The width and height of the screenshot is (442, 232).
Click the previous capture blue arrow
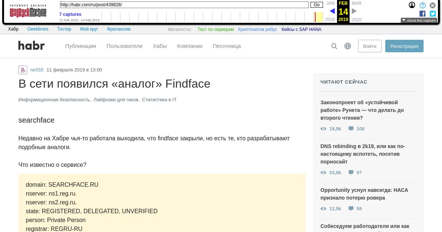pos(332,11)
